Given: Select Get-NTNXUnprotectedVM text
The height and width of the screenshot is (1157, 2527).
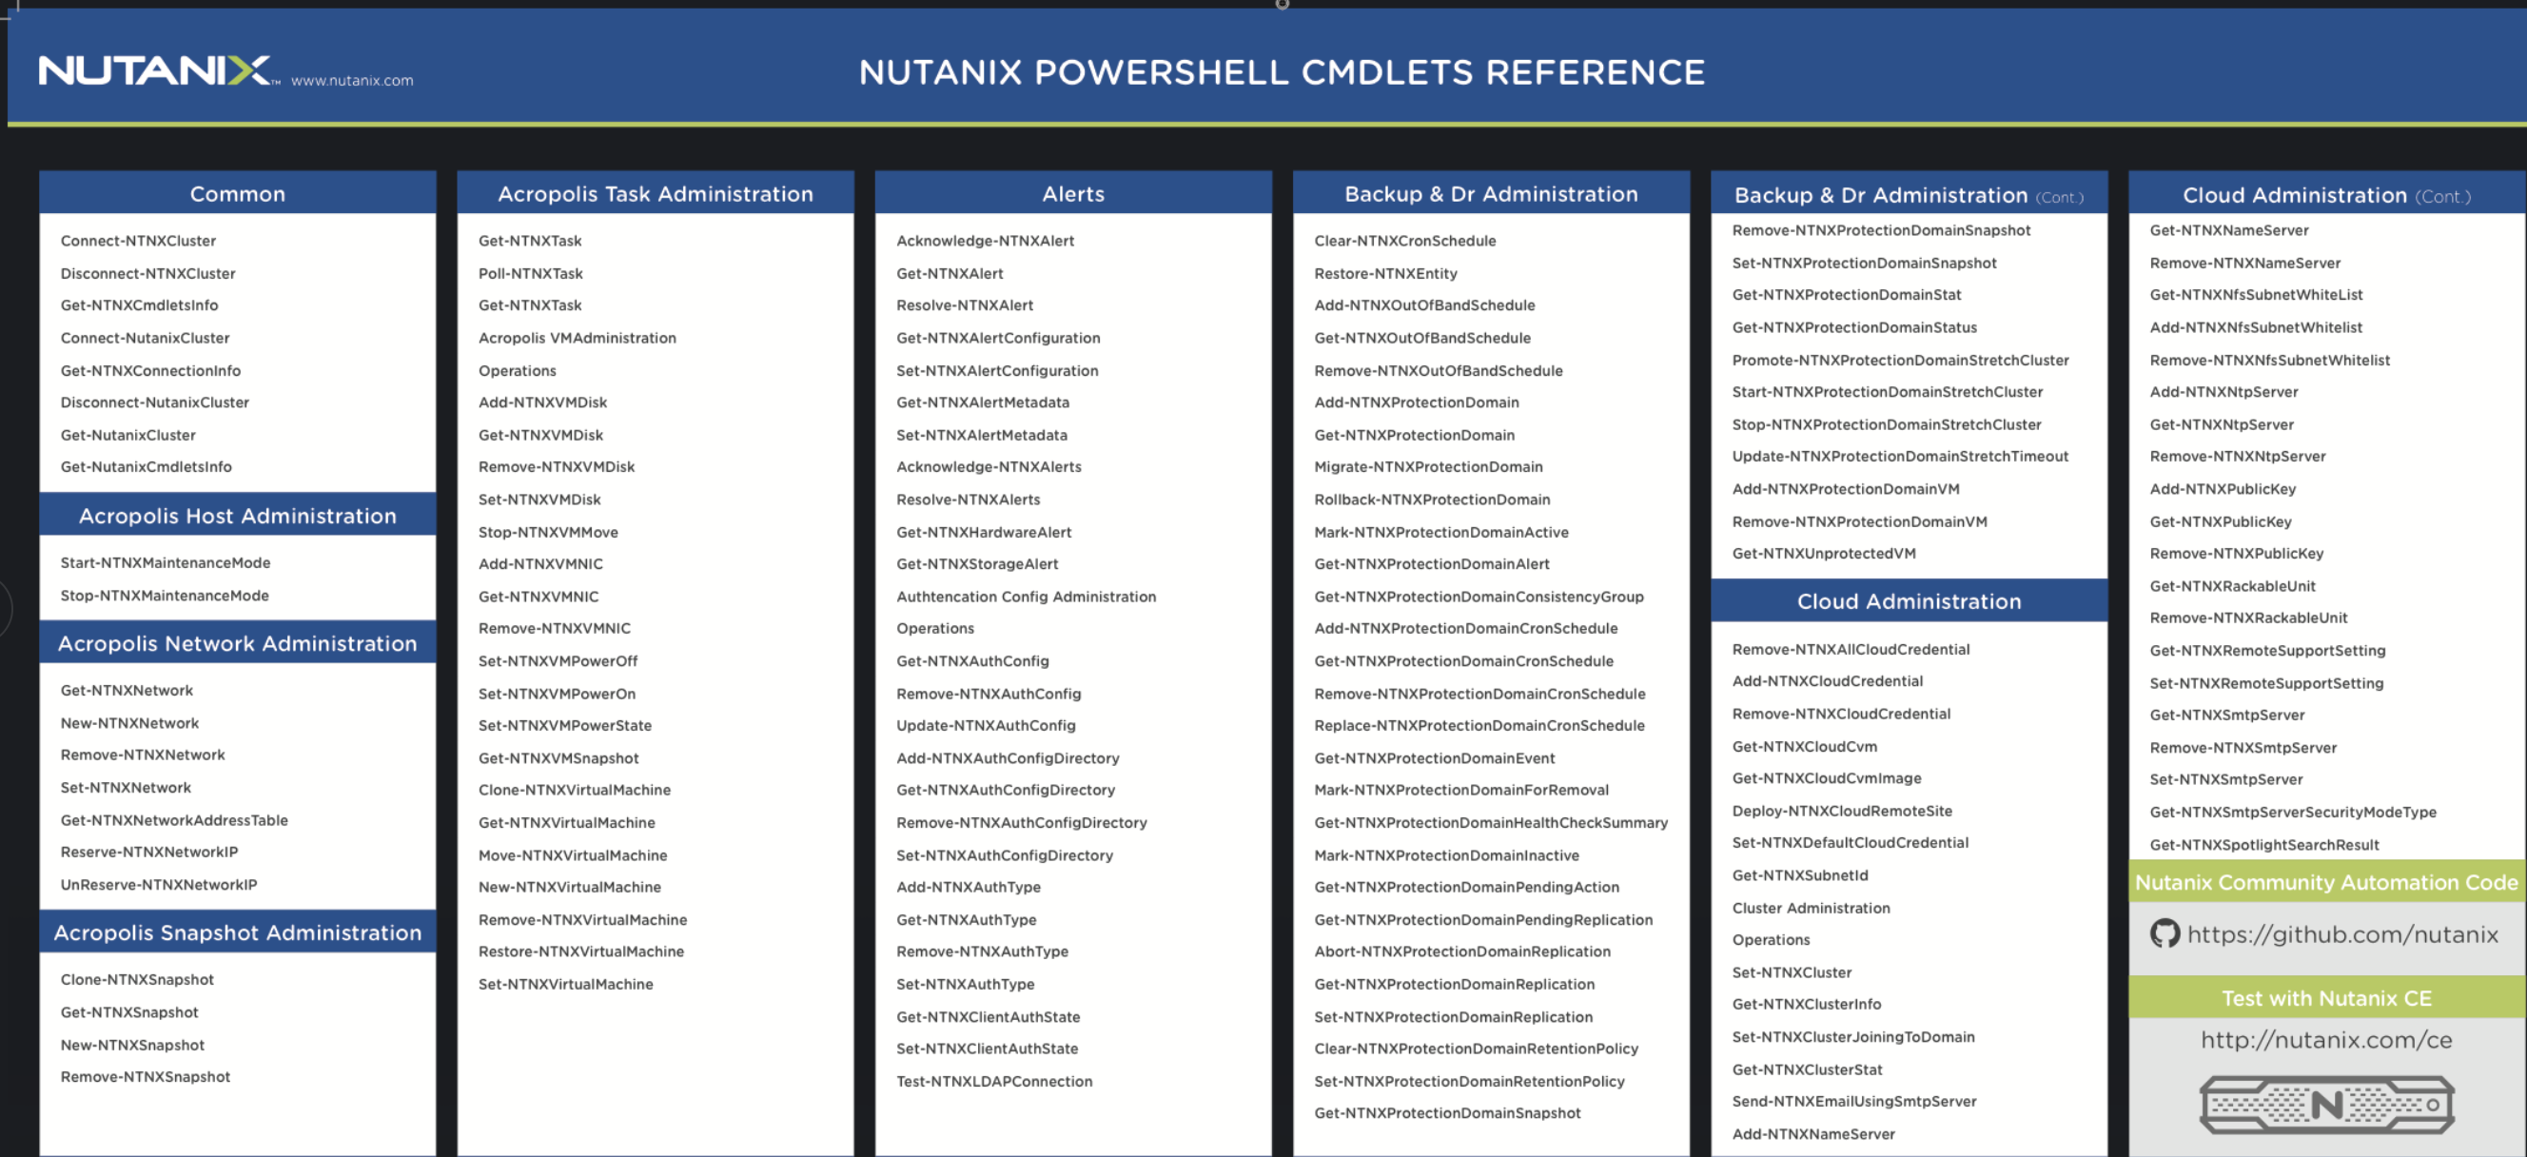Looking at the screenshot, I should [1824, 554].
